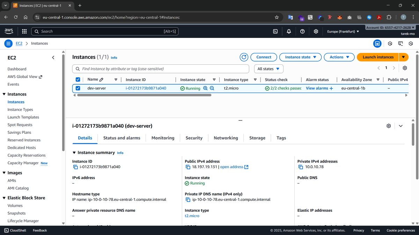Copy the private IPv4 address 10.0.10.78
Screen dimensions: 419x235
click(x=301, y=167)
